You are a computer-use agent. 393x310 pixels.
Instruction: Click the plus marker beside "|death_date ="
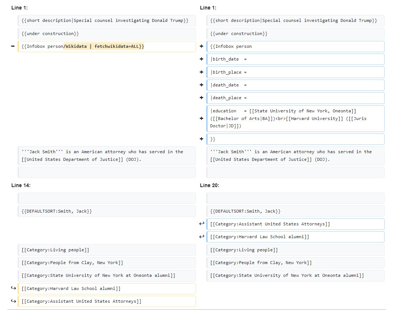point(201,85)
